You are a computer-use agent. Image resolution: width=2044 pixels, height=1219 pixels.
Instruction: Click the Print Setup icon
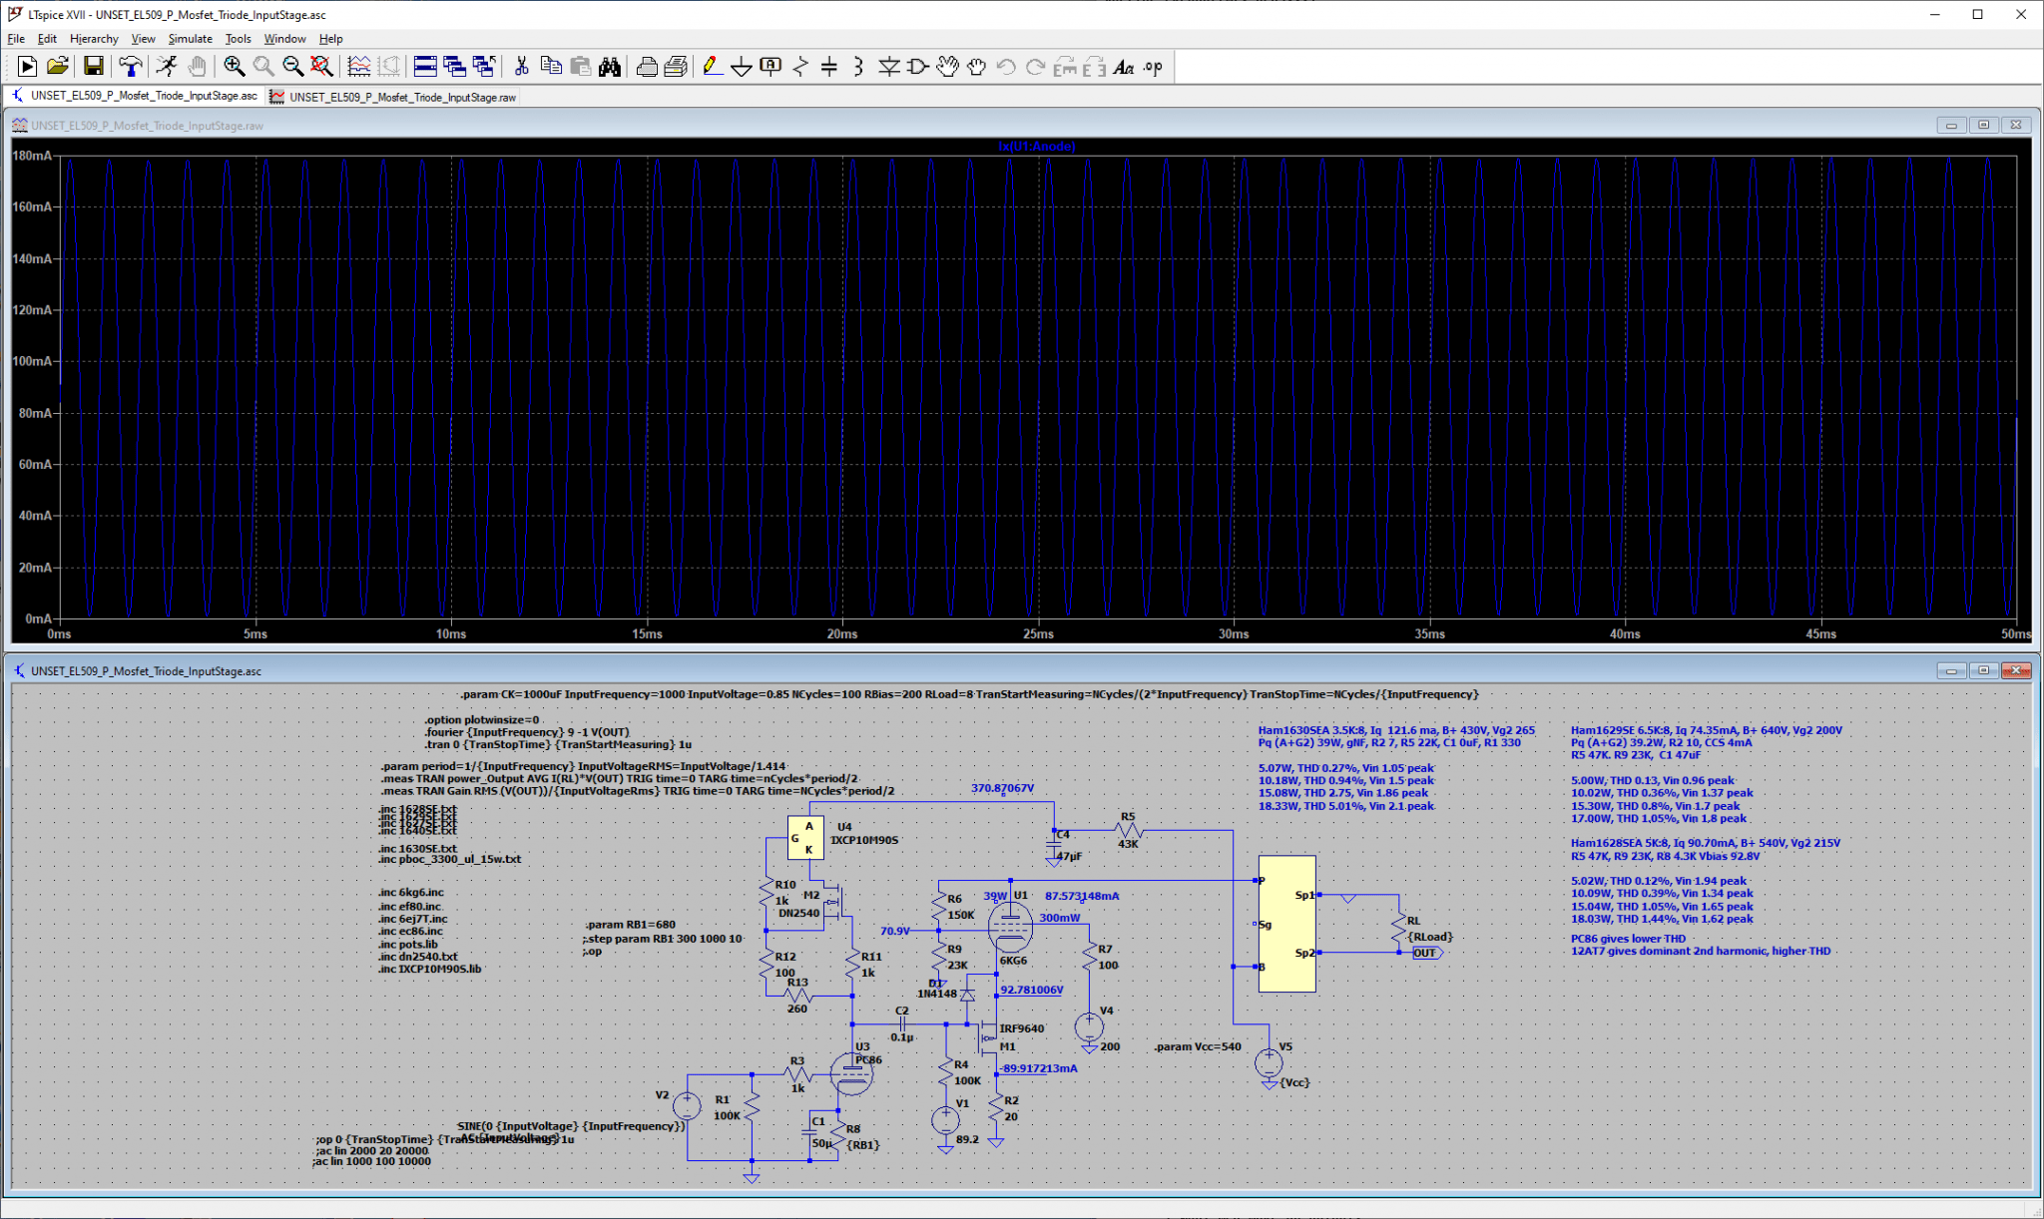pos(647,67)
